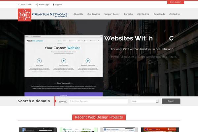The height and width of the screenshot is (132, 198).
Task: Open the Client Login link
Action: (44, 5)
